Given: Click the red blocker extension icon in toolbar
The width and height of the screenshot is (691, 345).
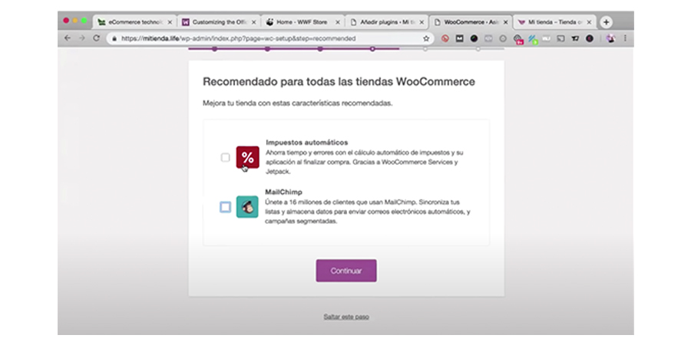Looking at the screenshot, I should tap(445, 38).
